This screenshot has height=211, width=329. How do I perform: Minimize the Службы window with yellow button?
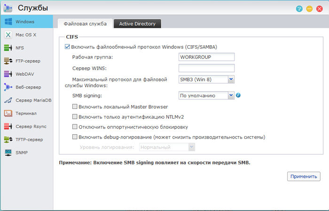tap(309, 8)
